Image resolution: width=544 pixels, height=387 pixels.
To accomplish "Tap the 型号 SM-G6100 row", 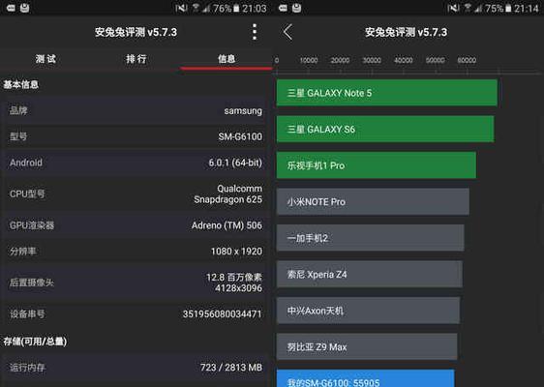I will click(x=136, y=136).
